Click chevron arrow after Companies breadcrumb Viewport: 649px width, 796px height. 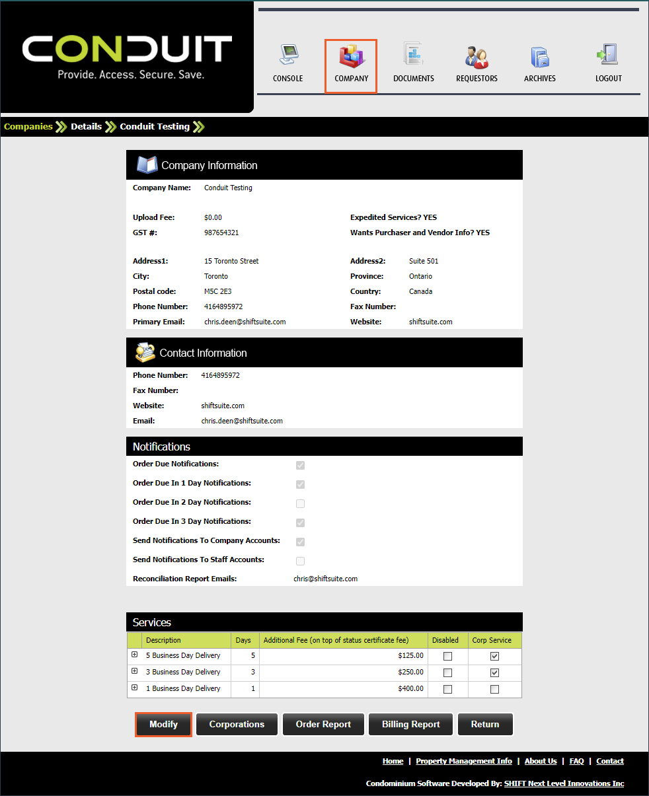[61, 127]
